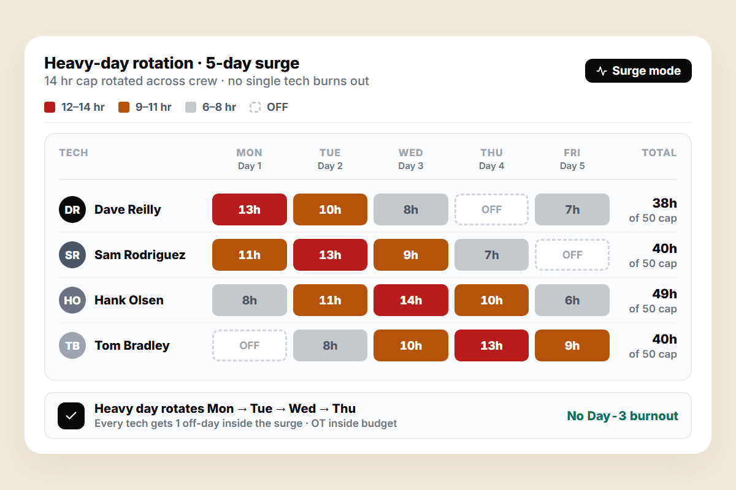Image resolution: width=736 pixels, height=490 pixels.
Task: Select Dave Reilly's Tuesday 10h shift
Action: pyautogui.click(x=330, y=209)
